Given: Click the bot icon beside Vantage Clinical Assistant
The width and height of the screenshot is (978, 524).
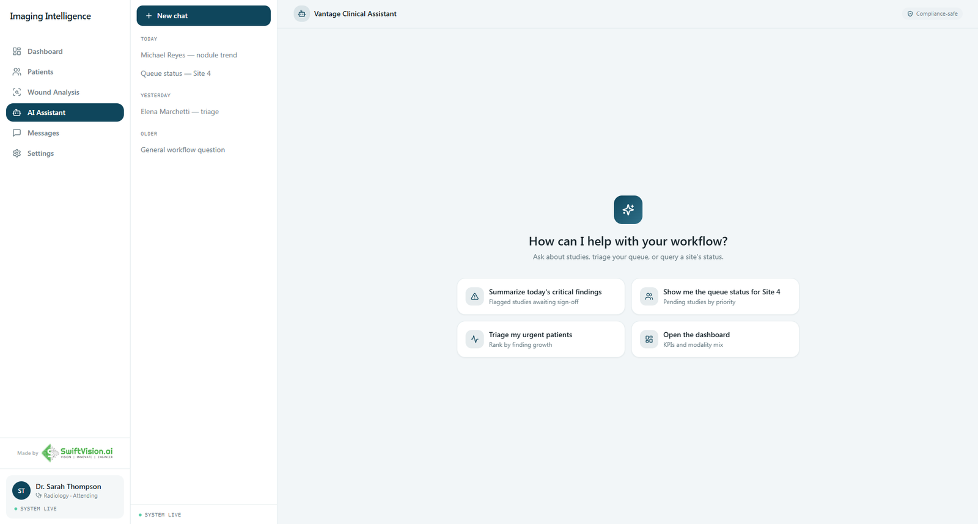Looking at the screenshot, I should click(301, 13).
